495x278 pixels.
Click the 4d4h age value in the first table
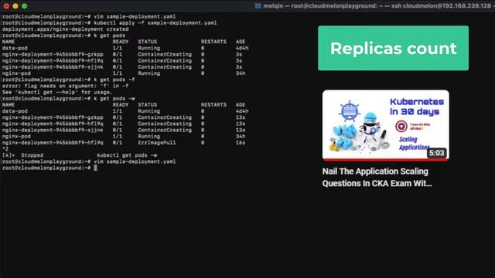(x=242, y=48)
